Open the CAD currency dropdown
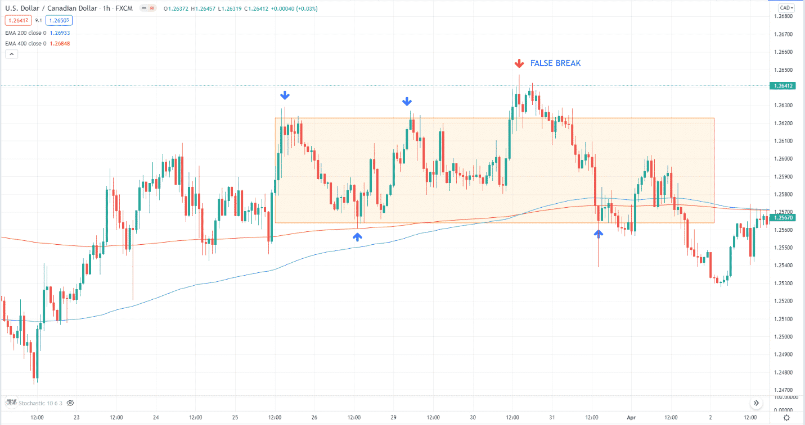The image size is (805, 425). (786, 7)
